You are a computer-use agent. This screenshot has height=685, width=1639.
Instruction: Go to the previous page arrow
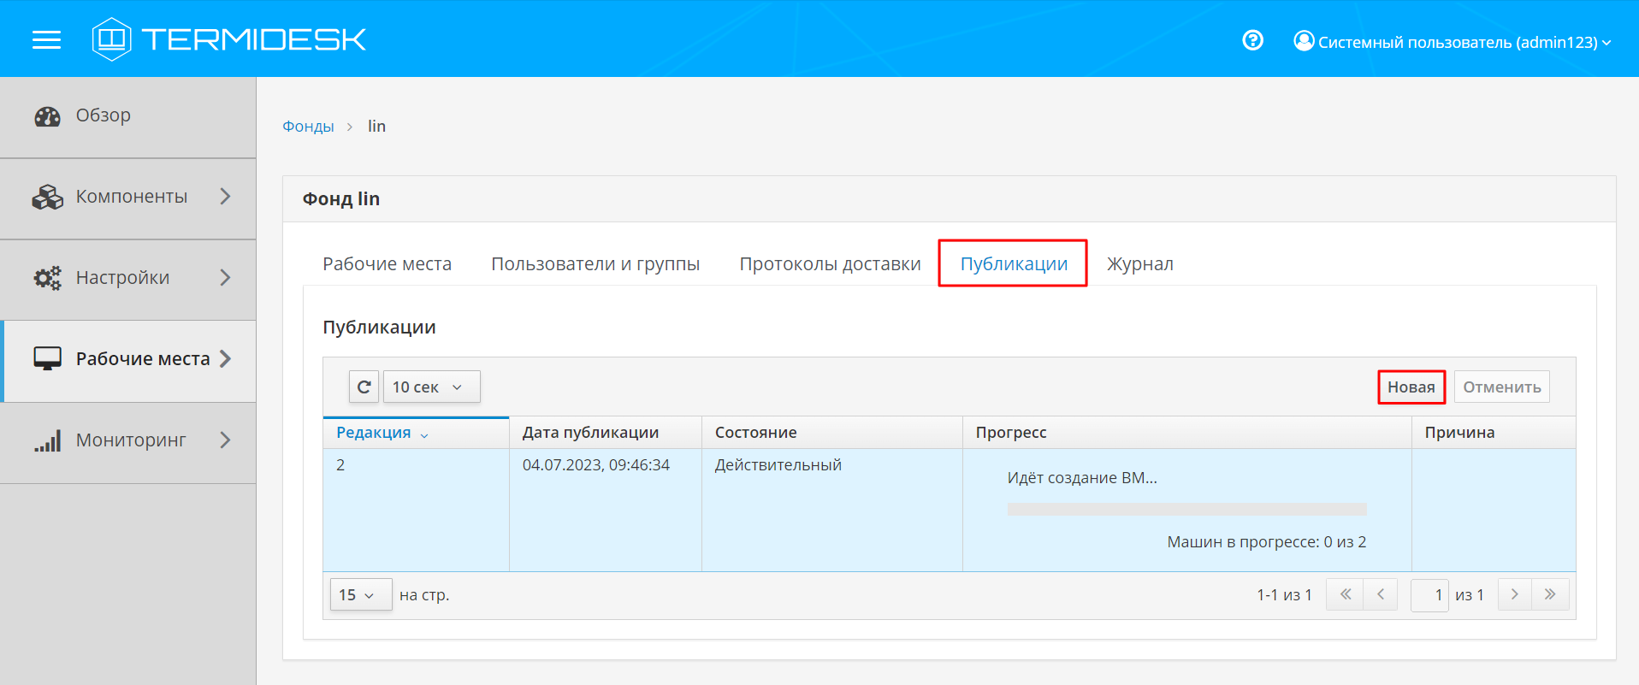[1380, 594]
